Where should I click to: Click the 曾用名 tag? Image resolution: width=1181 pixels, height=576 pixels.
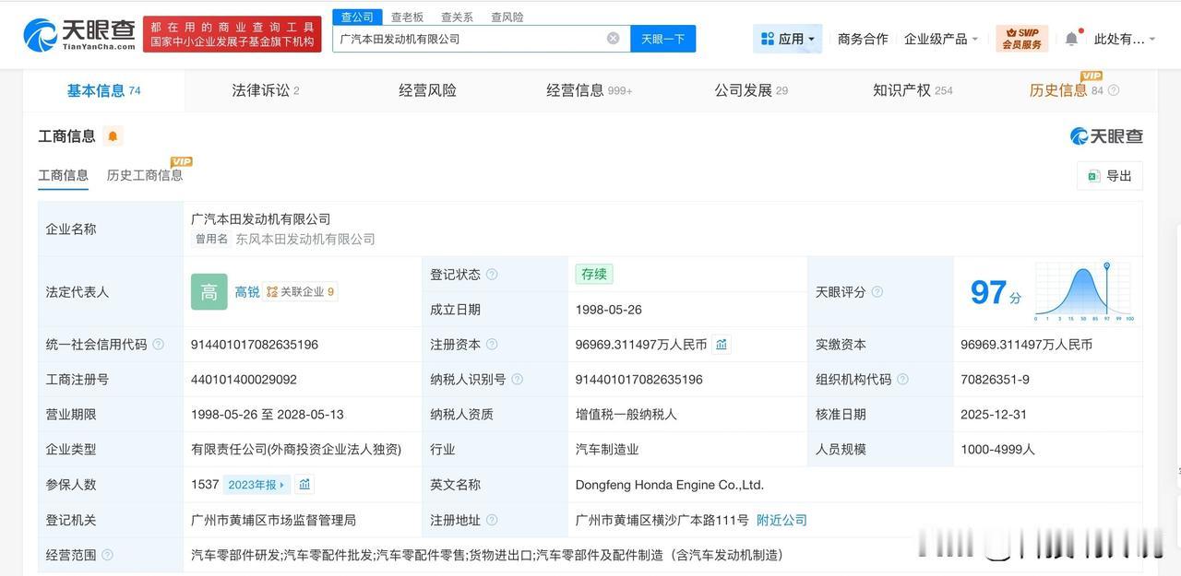click(x=210, y=240)
